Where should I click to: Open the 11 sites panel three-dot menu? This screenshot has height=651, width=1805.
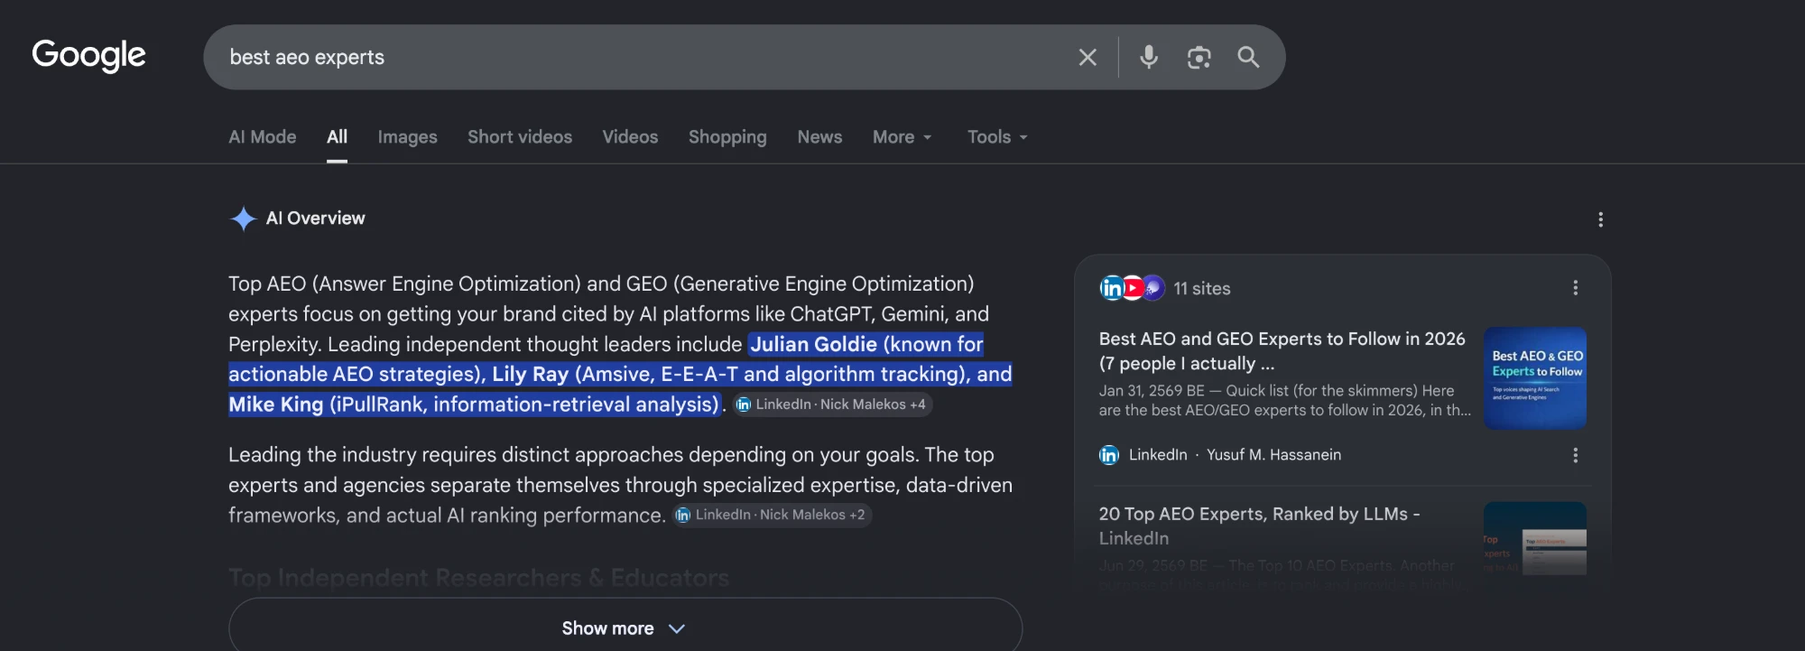[x=1575, y=287]
